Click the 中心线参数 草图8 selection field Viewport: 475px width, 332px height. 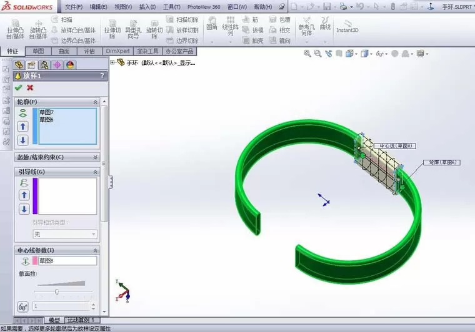67,261
